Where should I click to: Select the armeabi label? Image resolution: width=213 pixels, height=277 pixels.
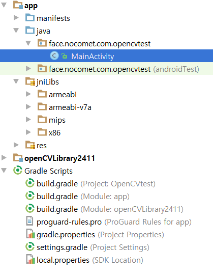coord(63,95)
